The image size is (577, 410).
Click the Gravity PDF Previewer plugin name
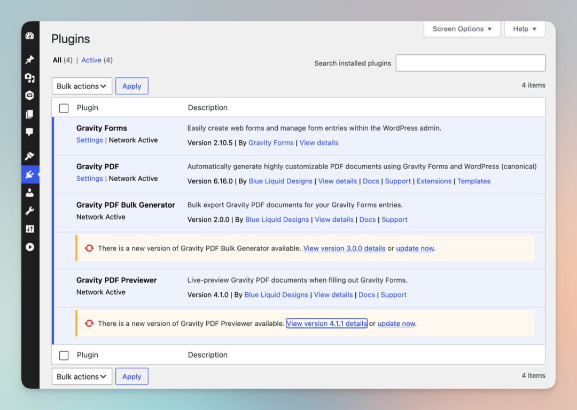pyautogui.click(x=116, y=280)
